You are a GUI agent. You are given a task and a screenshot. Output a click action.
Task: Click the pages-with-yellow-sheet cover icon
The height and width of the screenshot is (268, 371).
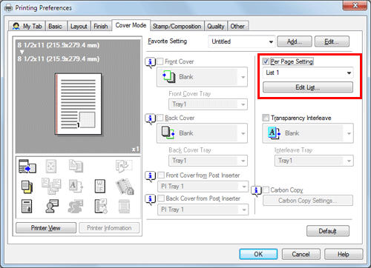(27, 187)
